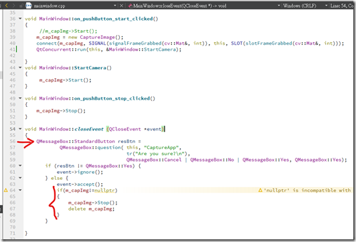The image size is (356, 242).
Task: Click QMessageBox::Cancel on line 59
Action: [154, 160]
